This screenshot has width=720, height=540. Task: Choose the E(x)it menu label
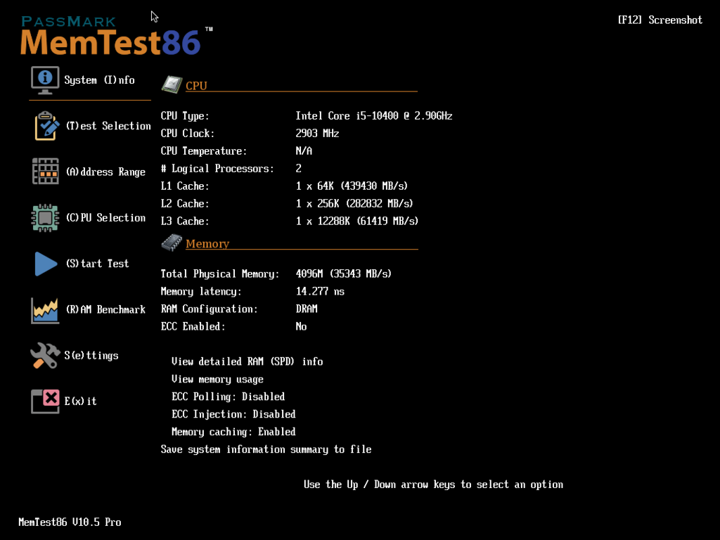(x=80, y=401)
